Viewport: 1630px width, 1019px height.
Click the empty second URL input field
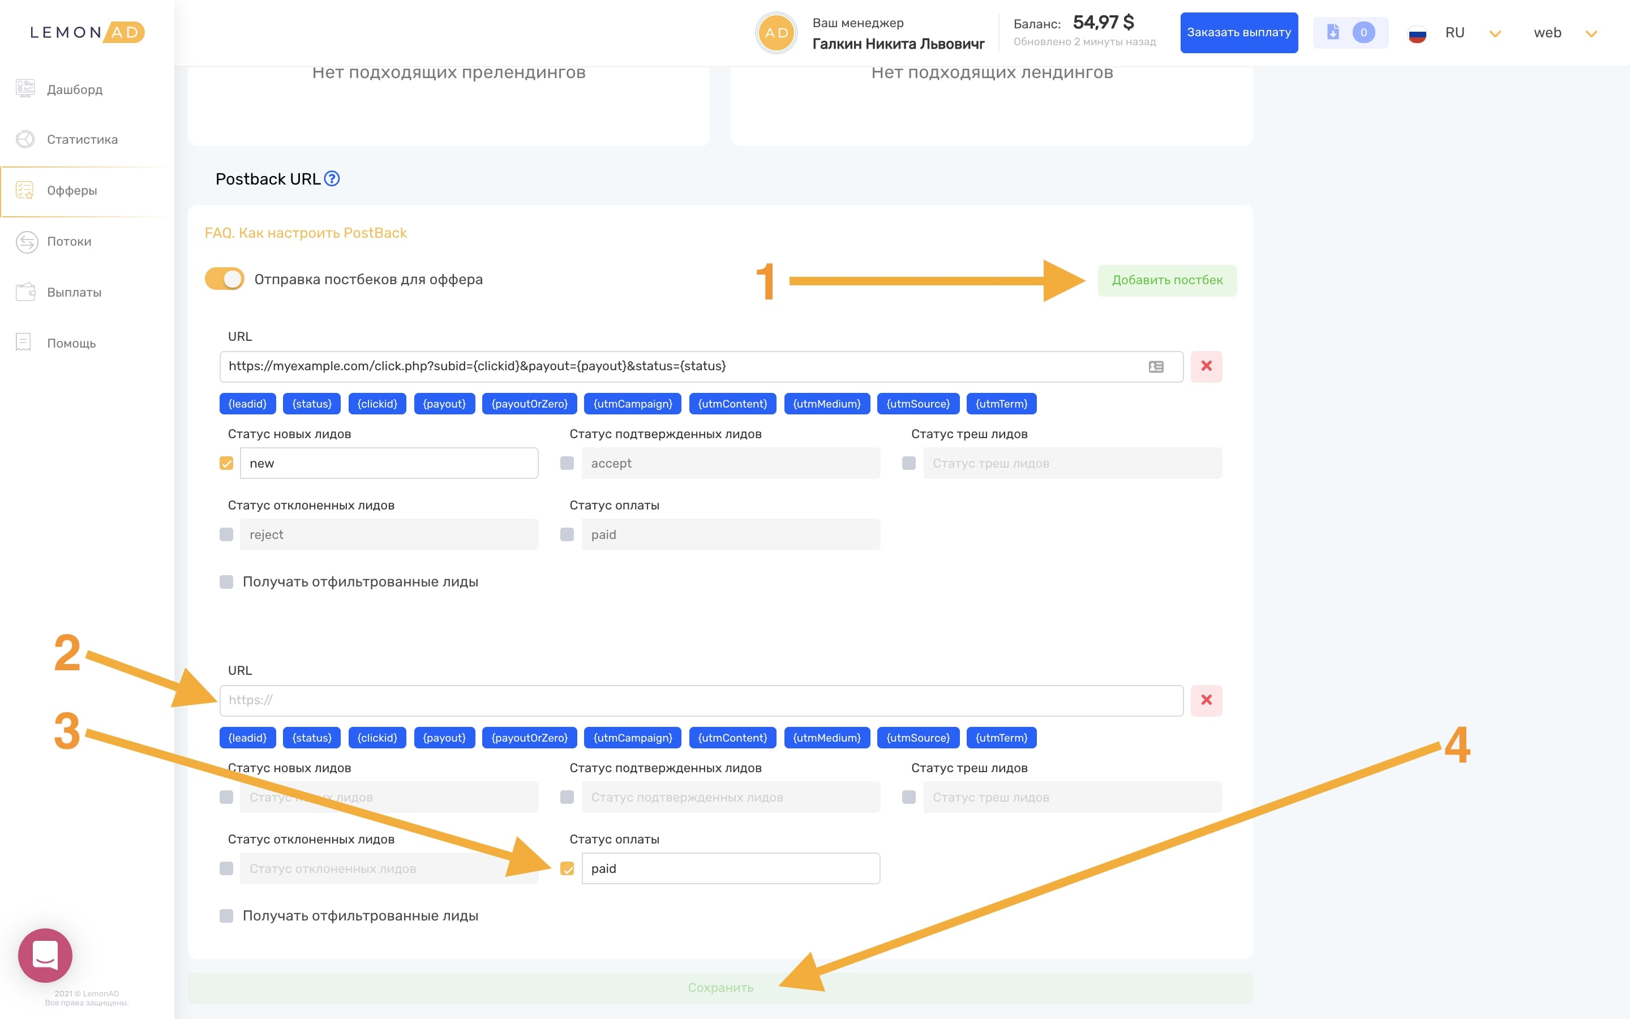[x=701, y=700]
